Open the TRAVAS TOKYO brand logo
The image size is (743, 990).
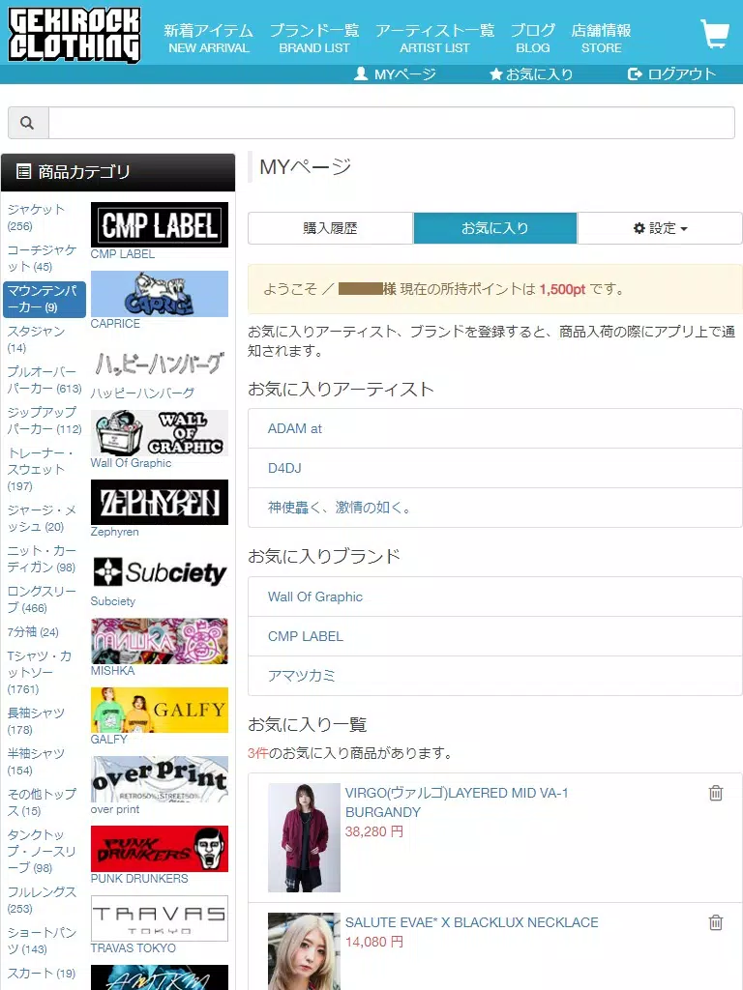click(x=160, y=918)
